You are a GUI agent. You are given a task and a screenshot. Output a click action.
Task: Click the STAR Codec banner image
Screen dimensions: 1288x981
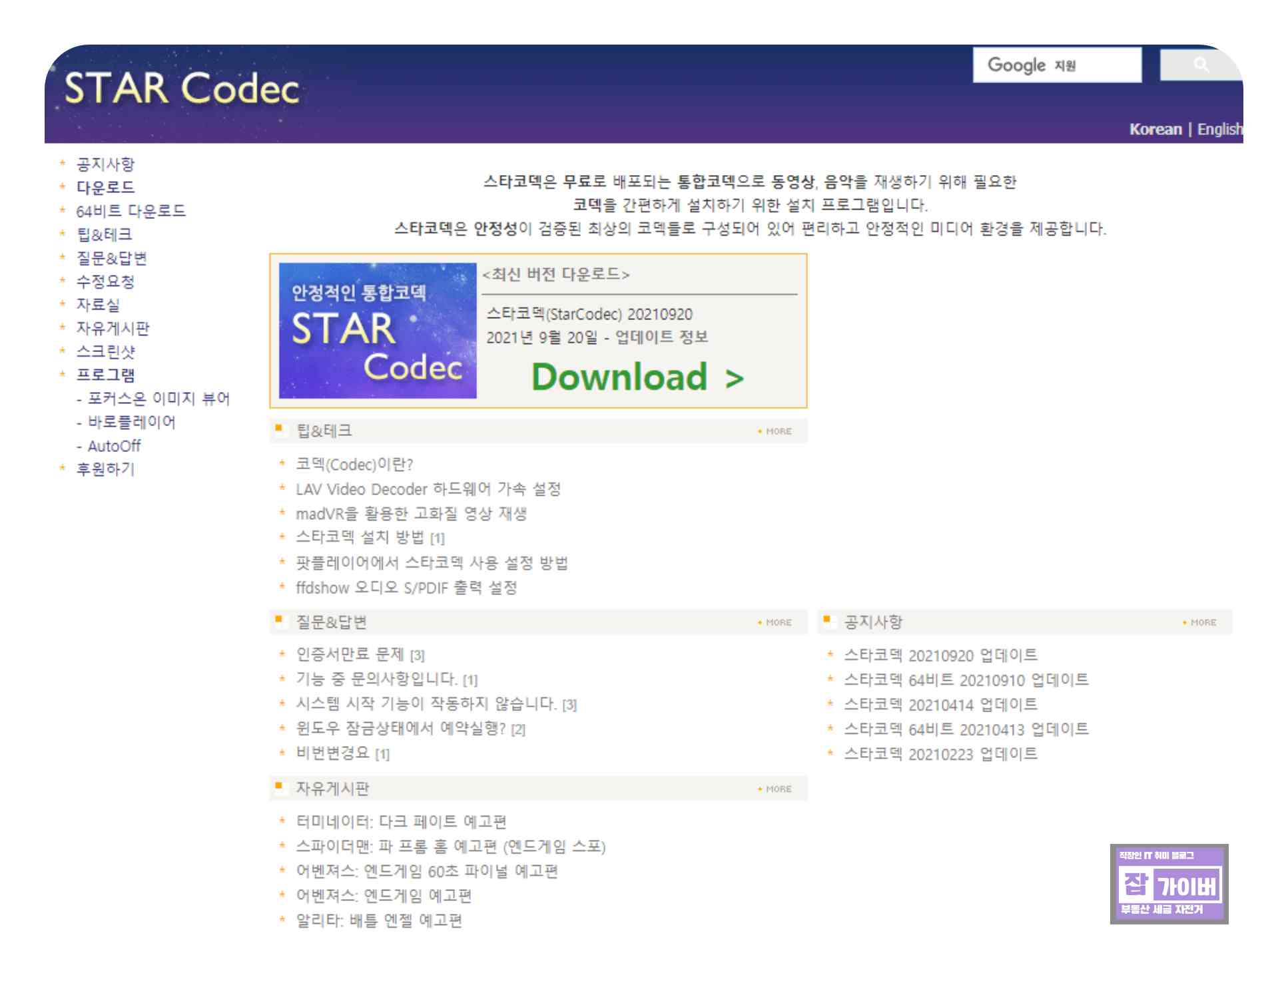tap(378, 331)
